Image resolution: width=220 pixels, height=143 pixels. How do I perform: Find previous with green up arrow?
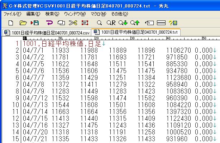[x=135, y=23]
